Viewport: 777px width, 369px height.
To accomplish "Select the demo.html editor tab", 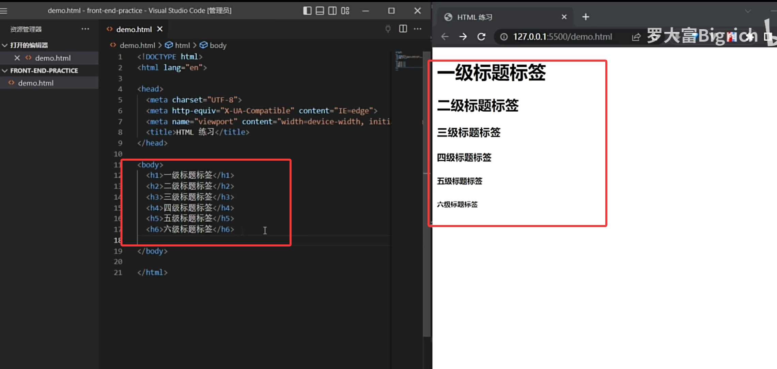I will pyautogui.click(x=134, y=30).
